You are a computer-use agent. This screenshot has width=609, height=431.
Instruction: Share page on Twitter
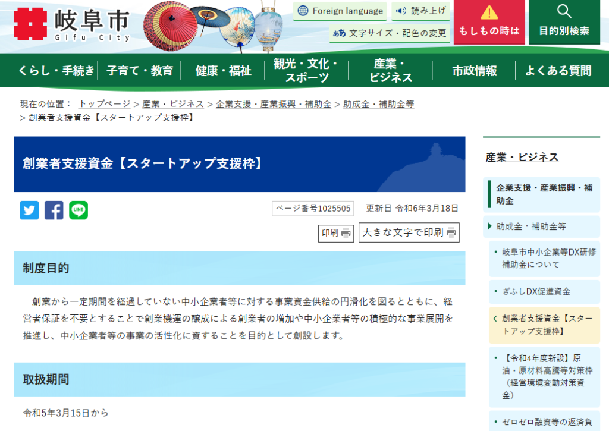pos(29,210)
